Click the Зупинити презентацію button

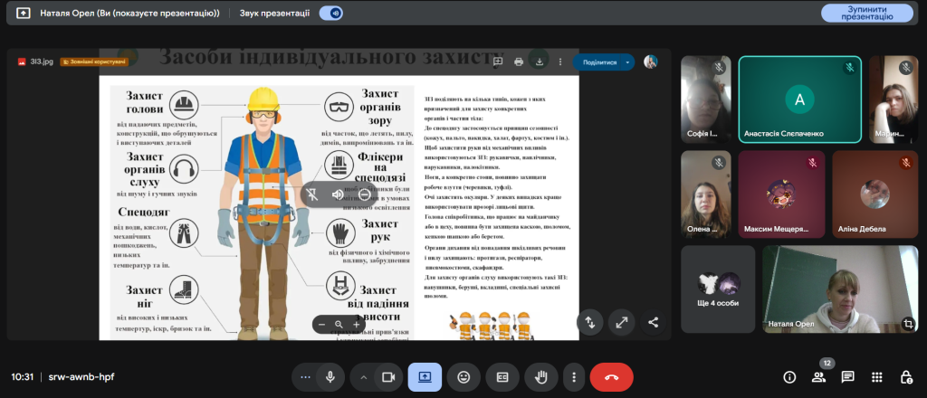[866, 13]
